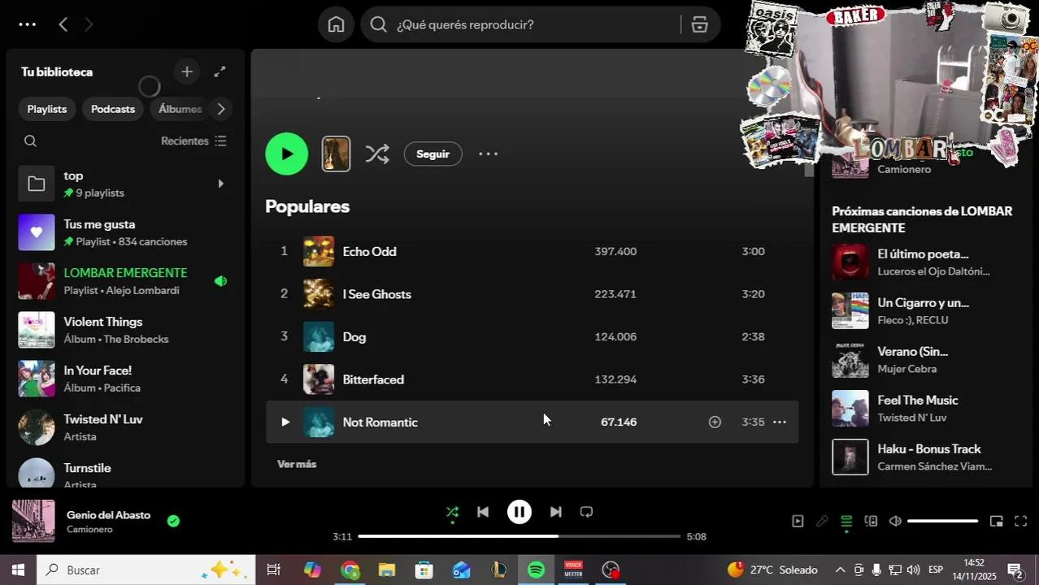Image resolution: width=1039 pixels, height=585 pixels.
Task: Open Google Chrome from taskbar
Action: (x=350, y=570)
